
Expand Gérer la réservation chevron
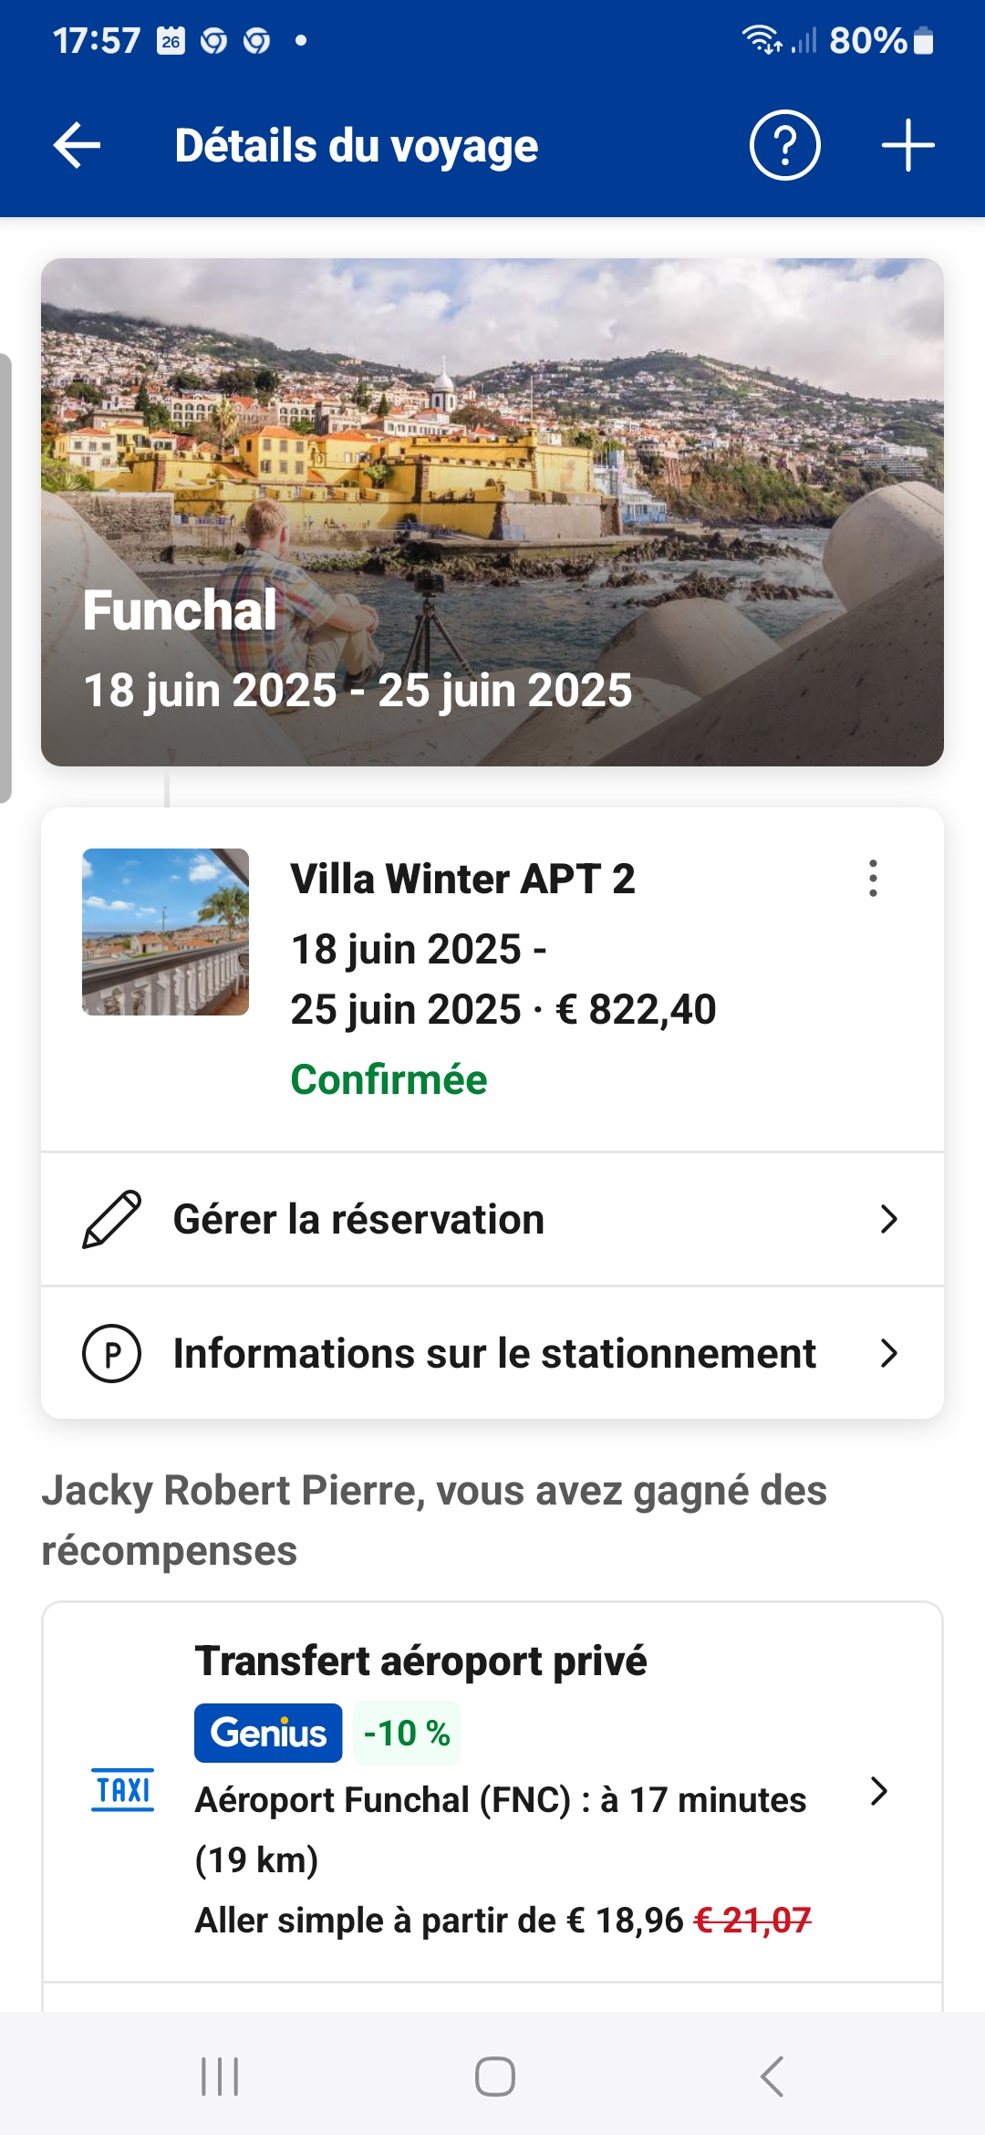point(888,1219)
